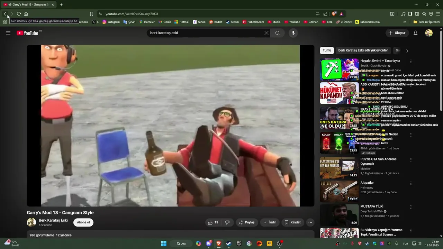
Task: Open the Brave wallet icon
Action: 417,14
